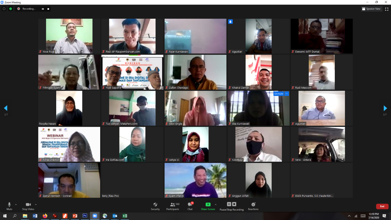
Task: Open the Reactions picker
Action: pos(253,206)
